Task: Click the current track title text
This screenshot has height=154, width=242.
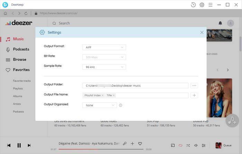Action: 89,144
